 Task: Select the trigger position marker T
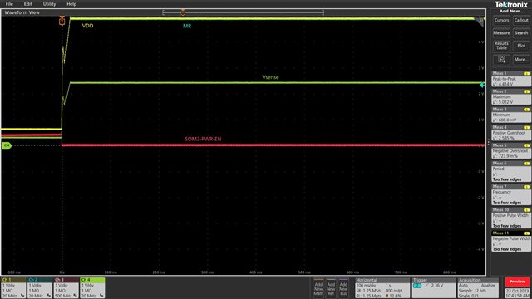pos(62,22)
